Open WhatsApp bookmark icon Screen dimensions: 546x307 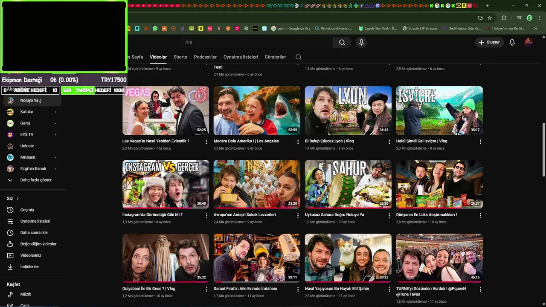155,29
